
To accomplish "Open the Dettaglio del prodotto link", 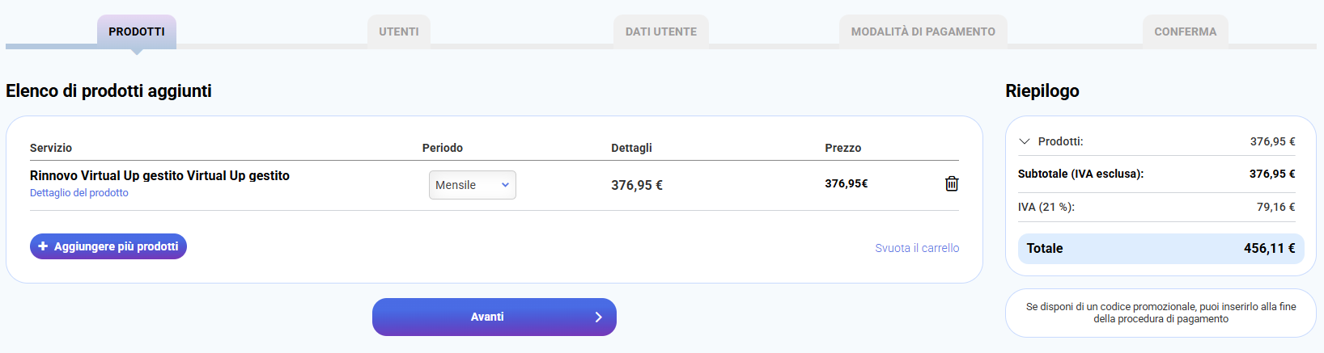I will [x=79, y=193].
